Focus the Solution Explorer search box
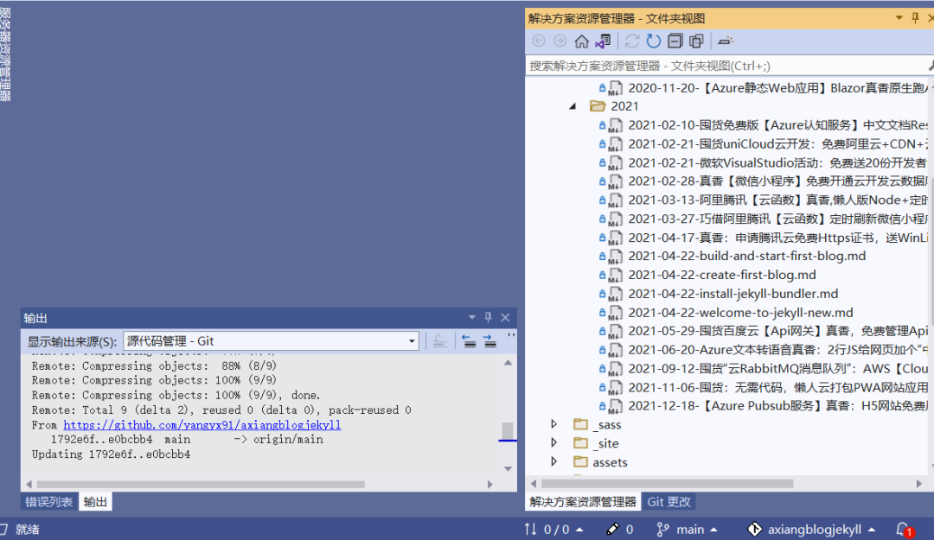The width and height of the screenshot is (934, 540). 726,66
